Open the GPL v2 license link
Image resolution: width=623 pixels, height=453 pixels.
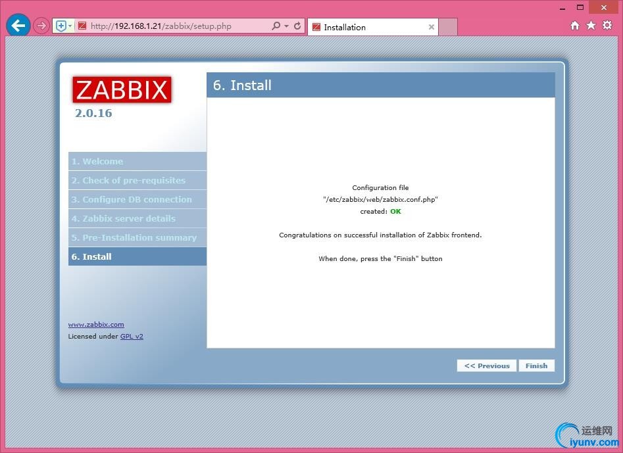pos(132,336)
